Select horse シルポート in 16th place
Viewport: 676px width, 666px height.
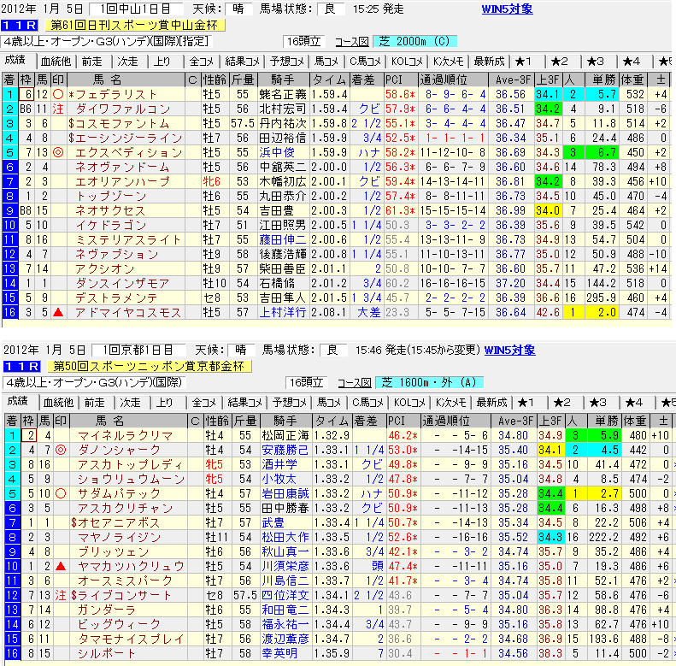click(106, 653)
